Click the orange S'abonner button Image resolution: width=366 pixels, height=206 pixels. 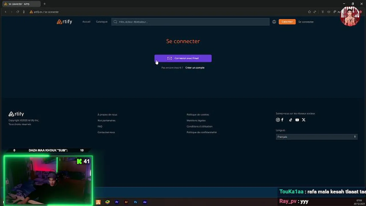pos(287,22)
